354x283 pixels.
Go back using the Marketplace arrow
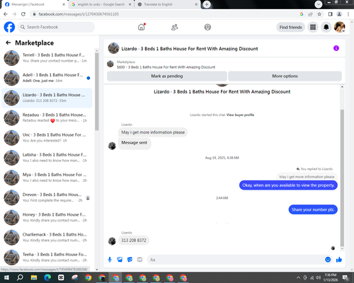click(8, 42)
